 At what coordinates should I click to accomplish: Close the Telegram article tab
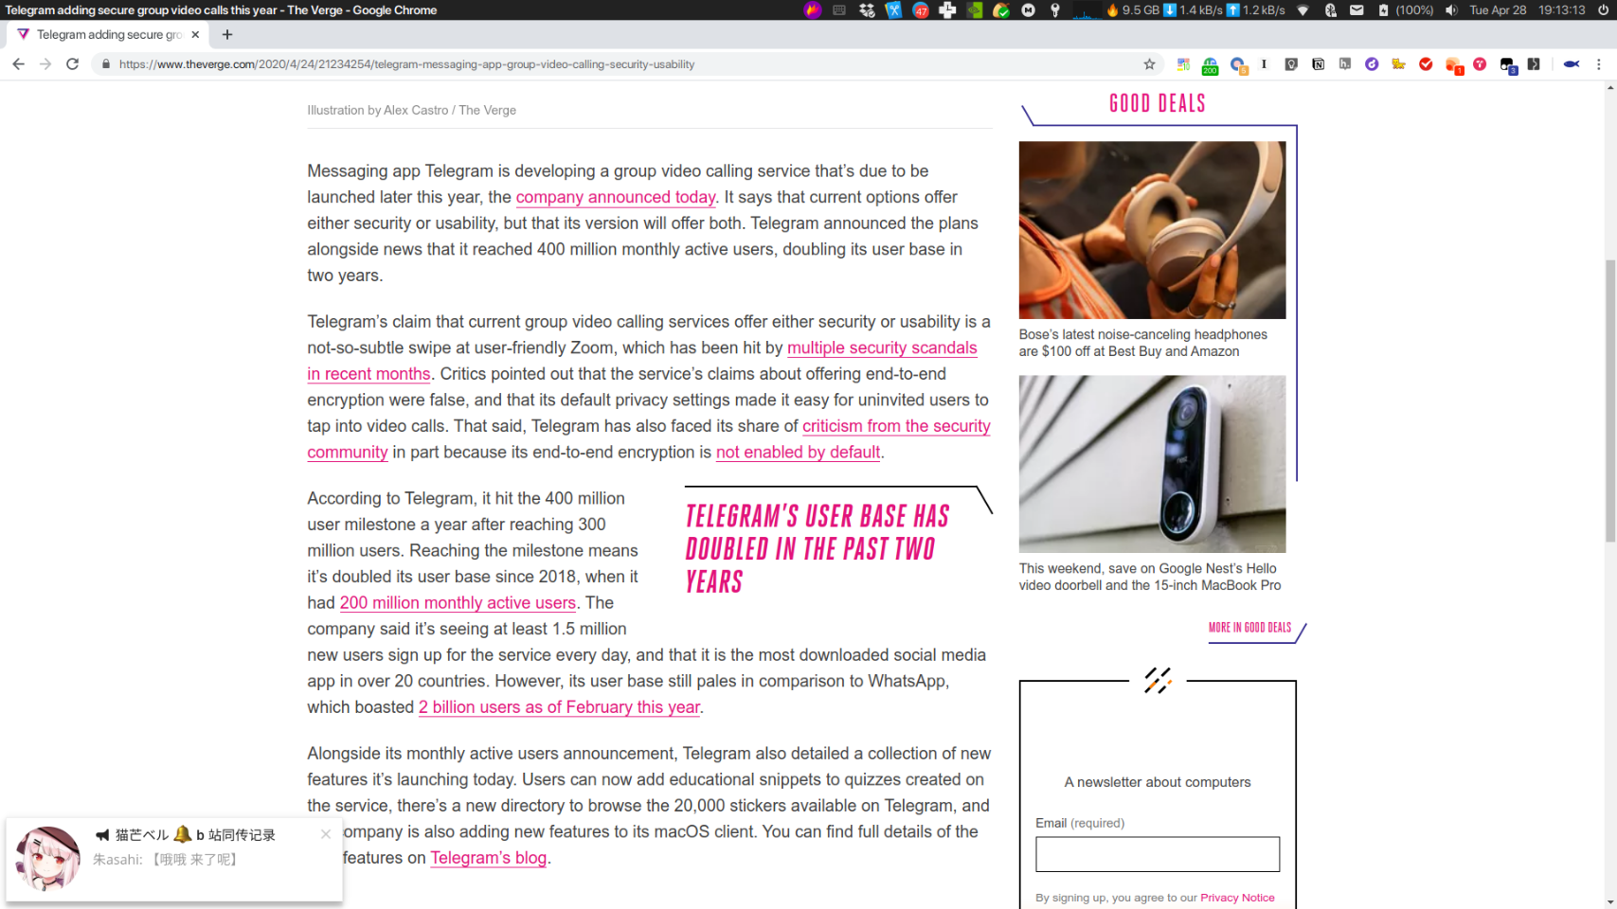(x=195, y=34)
